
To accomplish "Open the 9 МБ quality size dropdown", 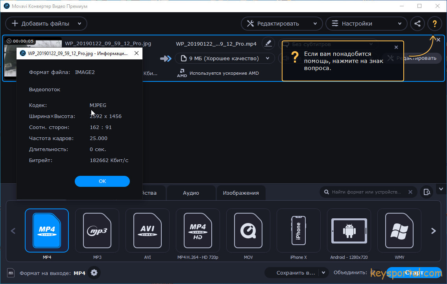I will coord(268,59).
